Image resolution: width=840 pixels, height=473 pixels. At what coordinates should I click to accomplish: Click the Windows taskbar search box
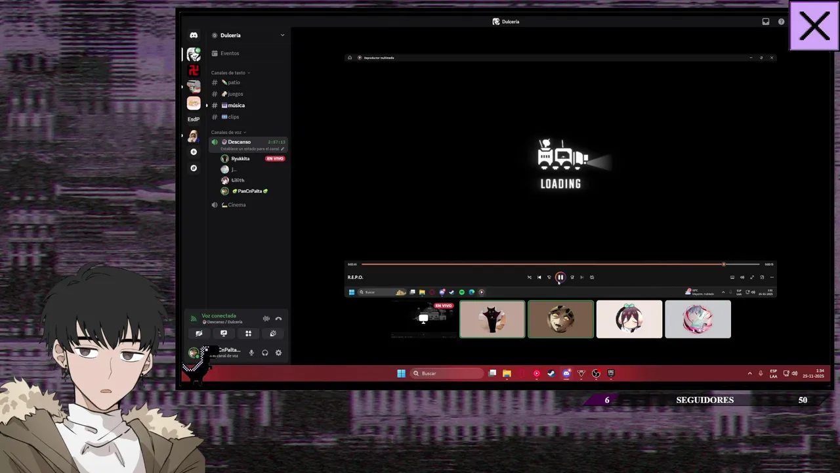(x=448, y=373)
